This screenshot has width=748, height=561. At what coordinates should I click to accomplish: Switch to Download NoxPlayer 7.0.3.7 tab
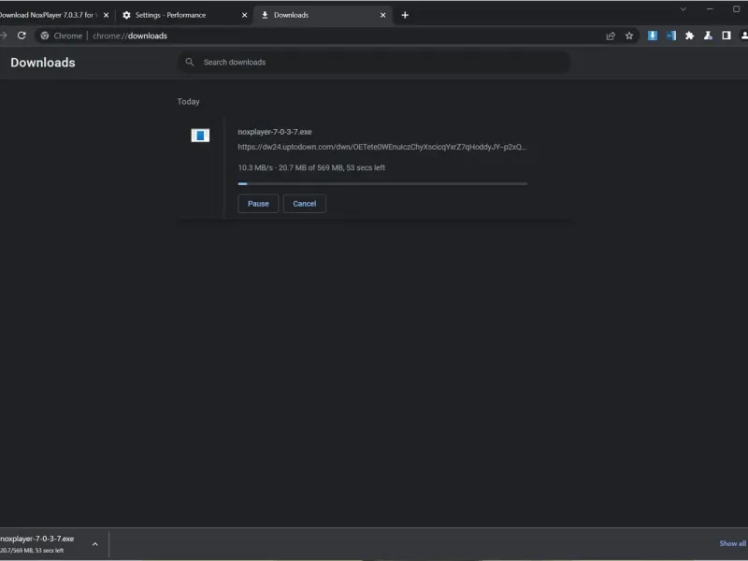(48, 15)
